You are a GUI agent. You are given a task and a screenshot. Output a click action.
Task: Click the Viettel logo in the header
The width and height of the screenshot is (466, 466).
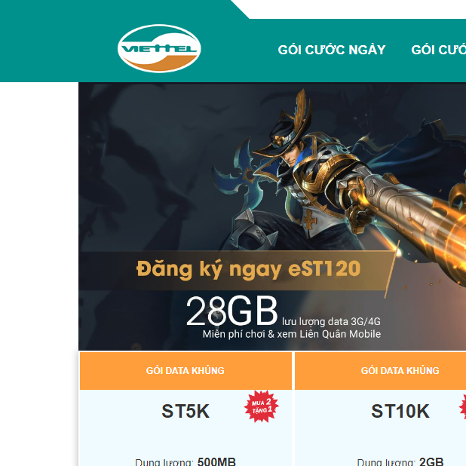tap(159, 49)
